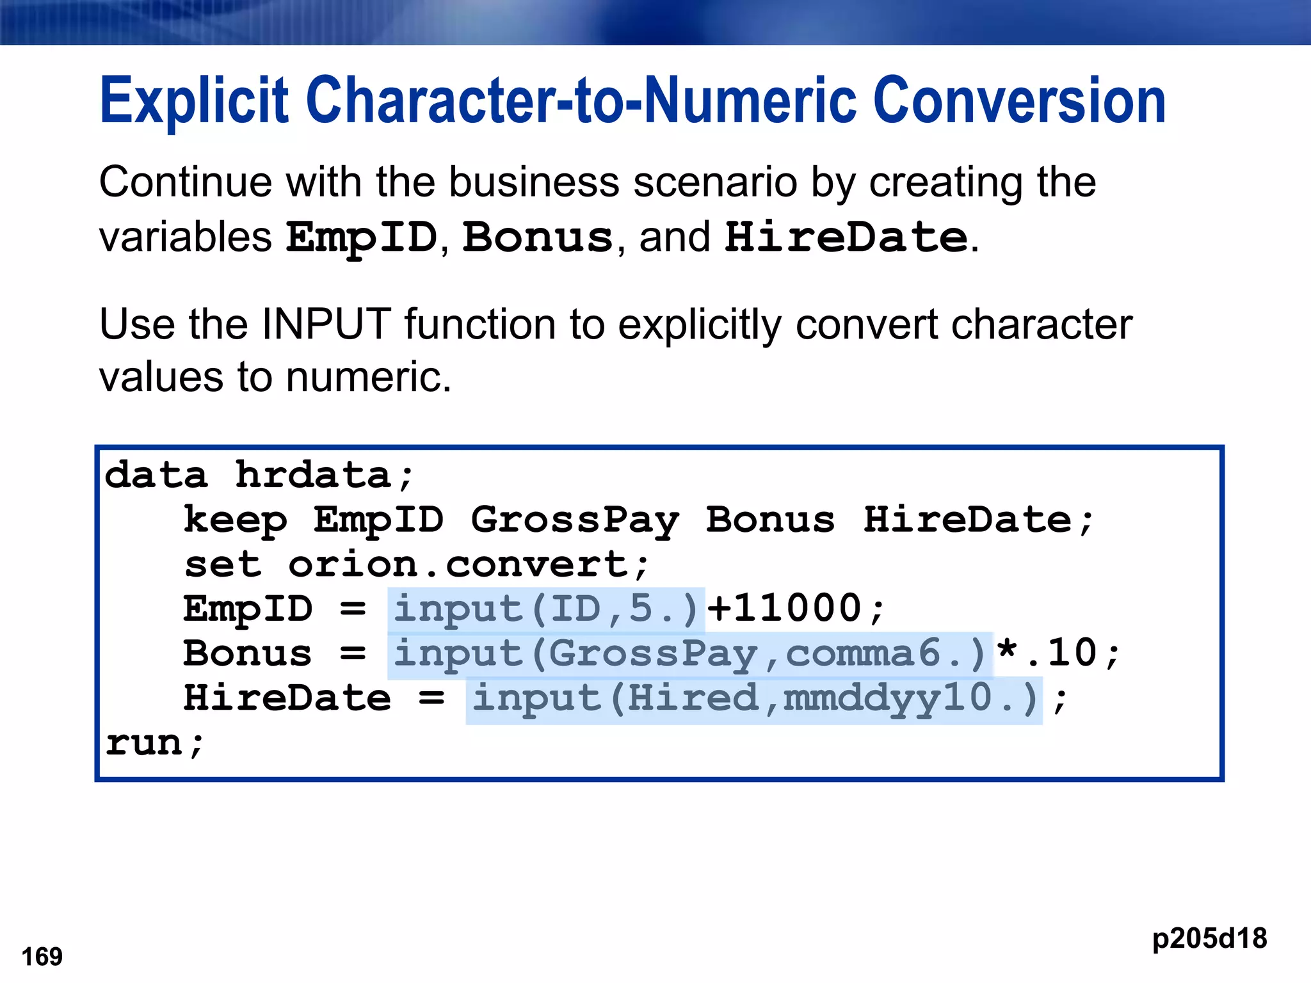Click the slide number '169'
This screenshot has height=983, width=1311.
coord(42,957)
